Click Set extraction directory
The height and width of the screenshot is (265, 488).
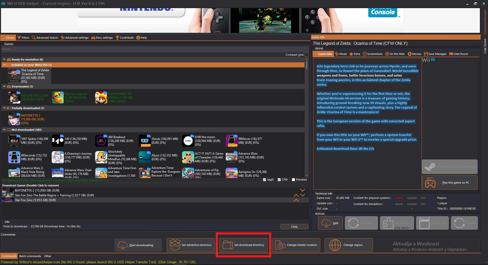[191, 245]
